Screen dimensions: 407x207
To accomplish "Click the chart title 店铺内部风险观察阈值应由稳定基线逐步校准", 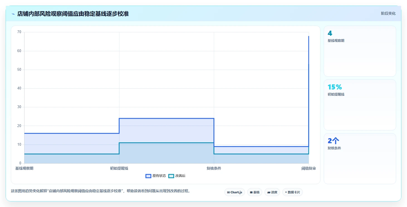I will point(73,14).
